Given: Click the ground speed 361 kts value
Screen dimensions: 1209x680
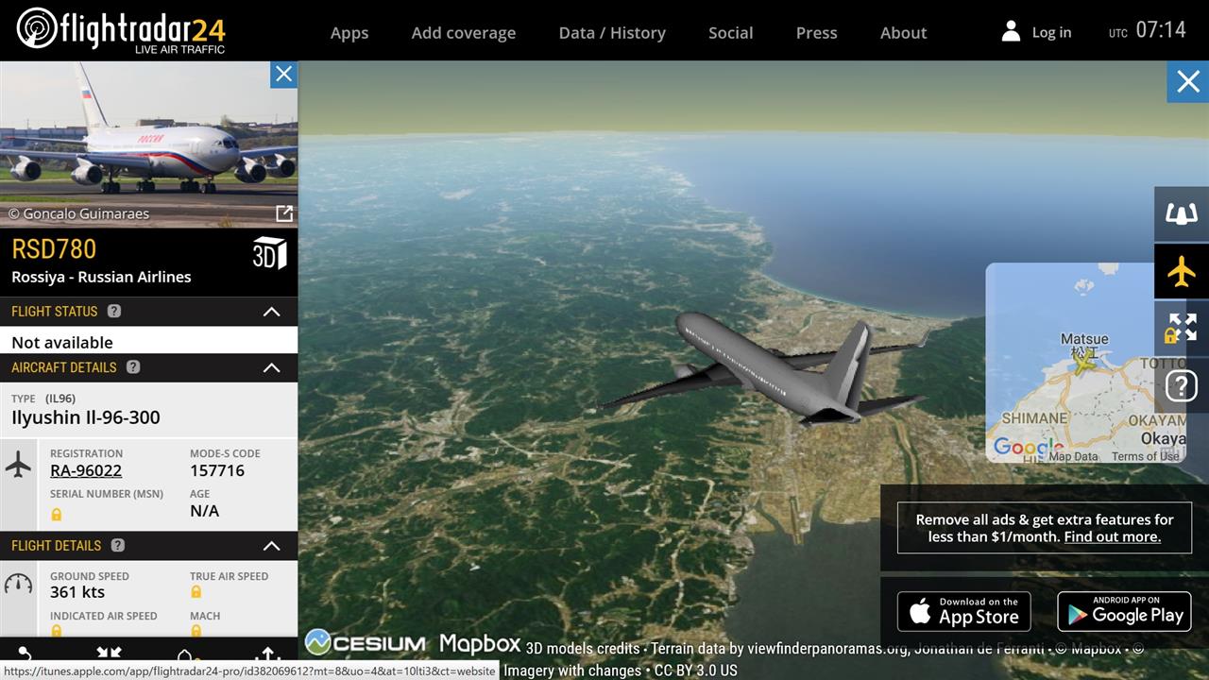Looking at the screenshot, I should pos(77,592).
